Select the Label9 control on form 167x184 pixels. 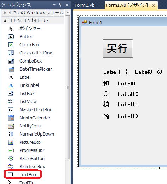pyautogui.click(x=126, y=84)
